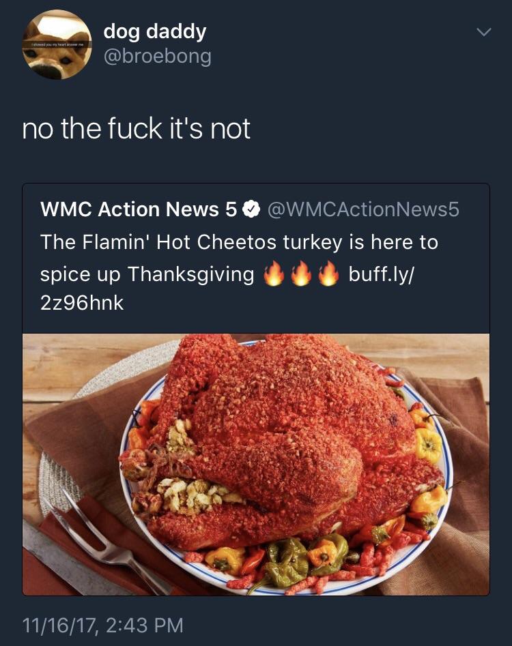Open the dog daddy profile picture
Image resolution: width=512 pixels, height=646 pixels.
(x=57, y=44)
